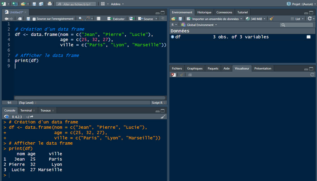Click the Exécuter button
Viewport: 317px width, 181px height.
coord(116,19)
